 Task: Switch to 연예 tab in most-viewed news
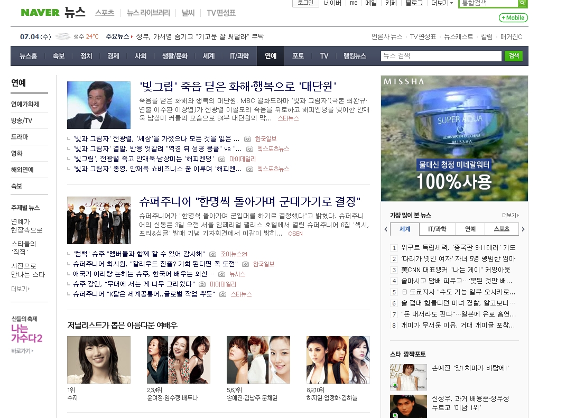coord(470,229)
